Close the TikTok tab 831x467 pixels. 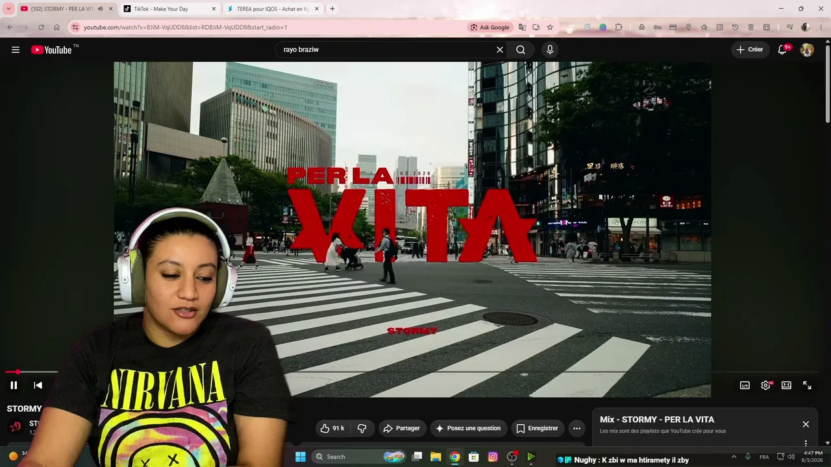coord(214,9)
